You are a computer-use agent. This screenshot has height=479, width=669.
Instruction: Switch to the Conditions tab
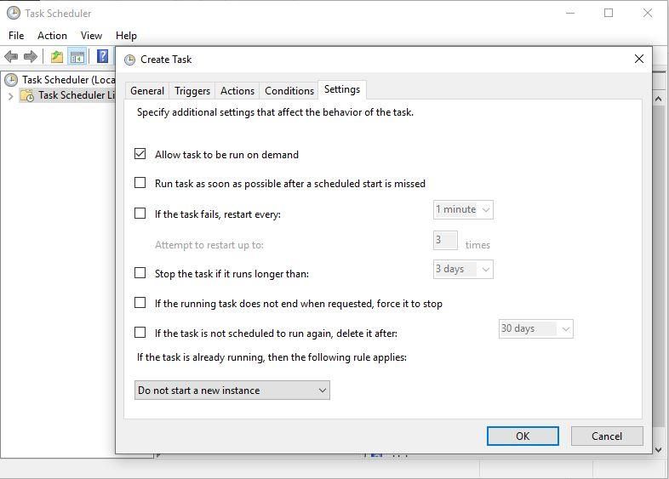click(x=289, y=91)
